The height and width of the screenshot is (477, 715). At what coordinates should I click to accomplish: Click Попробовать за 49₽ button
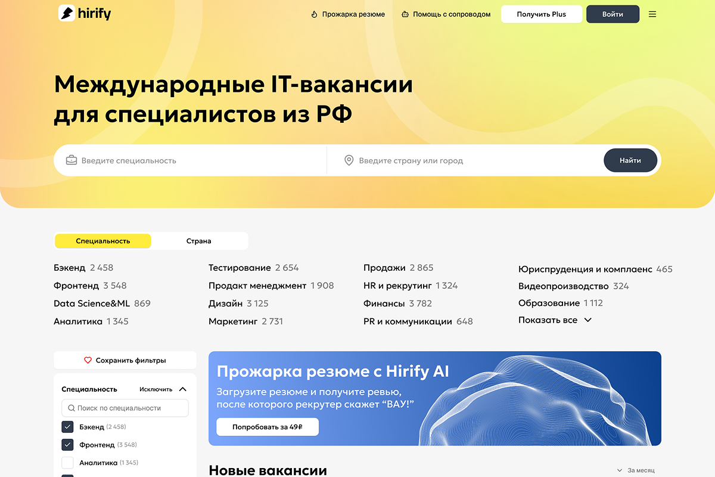pos(268,427)
